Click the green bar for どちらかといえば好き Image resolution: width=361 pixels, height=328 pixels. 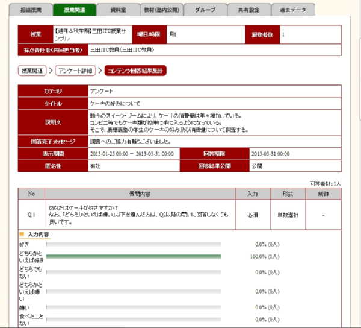pyautogui.click(x=134, y=257)
